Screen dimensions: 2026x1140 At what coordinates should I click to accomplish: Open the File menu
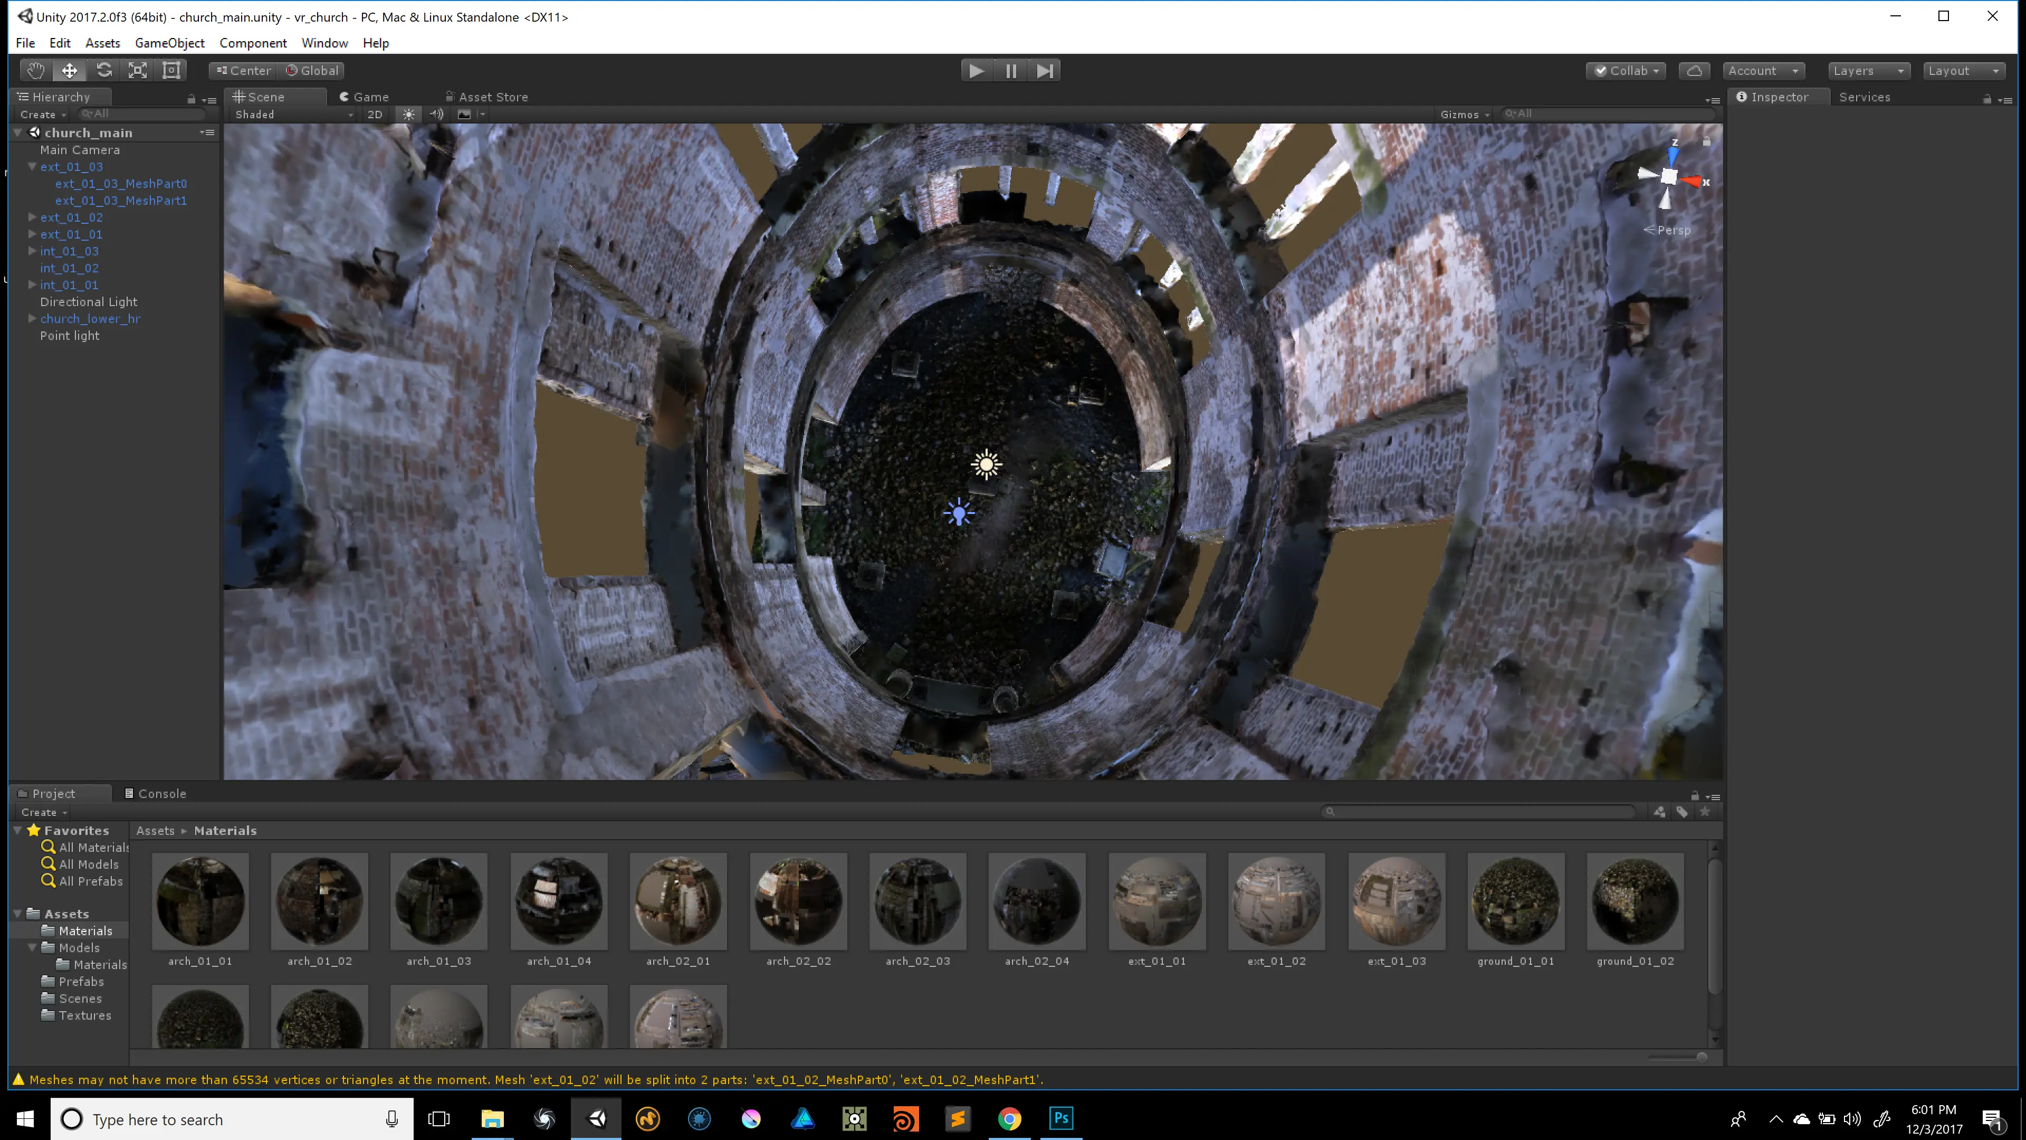click(x=25, y=42)
